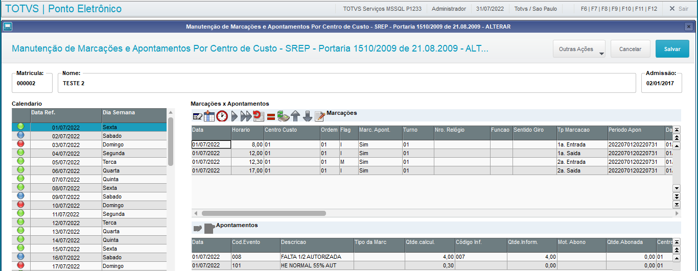Viewport: 698px width, 271px height.
Task: Click red status dot for 17/07/2022
Action: [21, 266]
